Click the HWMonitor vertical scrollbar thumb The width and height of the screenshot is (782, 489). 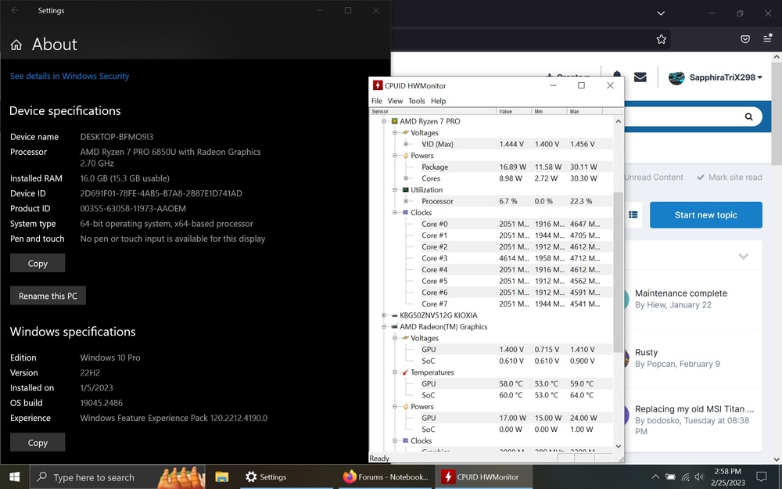coord(619,272)
